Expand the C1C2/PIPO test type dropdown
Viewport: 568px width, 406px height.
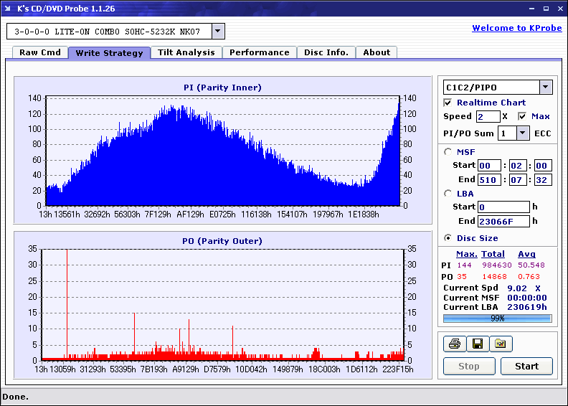coord(546,88)
